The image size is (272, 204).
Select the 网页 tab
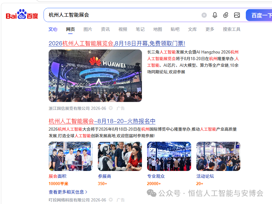pyautogui.click(x=70, y=29)
